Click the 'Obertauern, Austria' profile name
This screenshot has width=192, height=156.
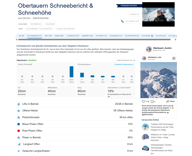162,48
